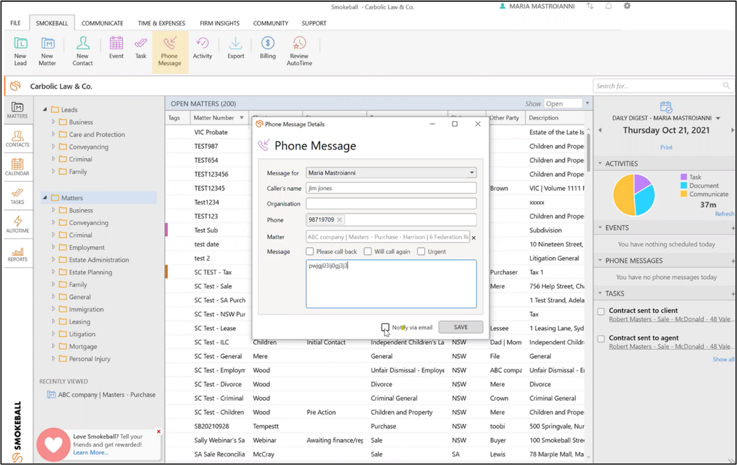This screenshot has width=737, height=465.
Task: Add a Task via the ribbon icon
Action: [140, 48]
